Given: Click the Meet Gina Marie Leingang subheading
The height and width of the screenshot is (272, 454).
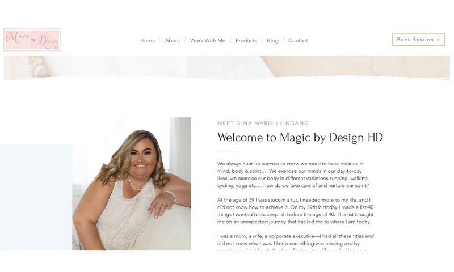Looking at the screenshot, I should pyautogui.click(x=263, y=124).
